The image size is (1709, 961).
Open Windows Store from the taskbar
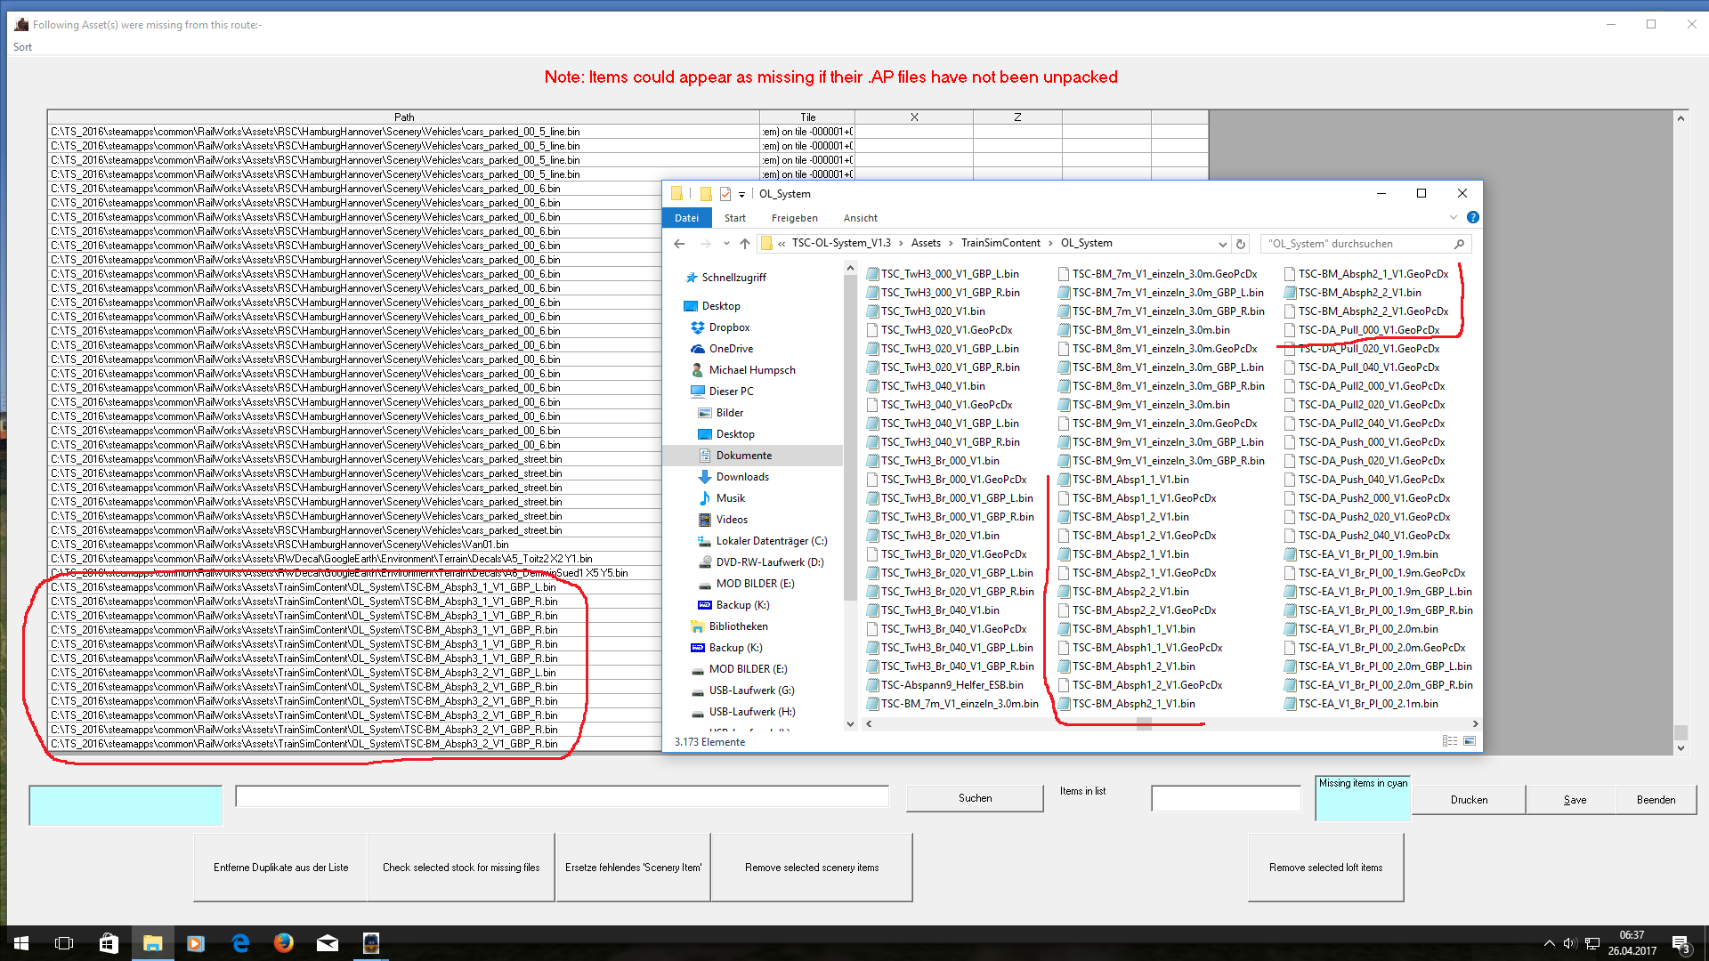[109, 943]
